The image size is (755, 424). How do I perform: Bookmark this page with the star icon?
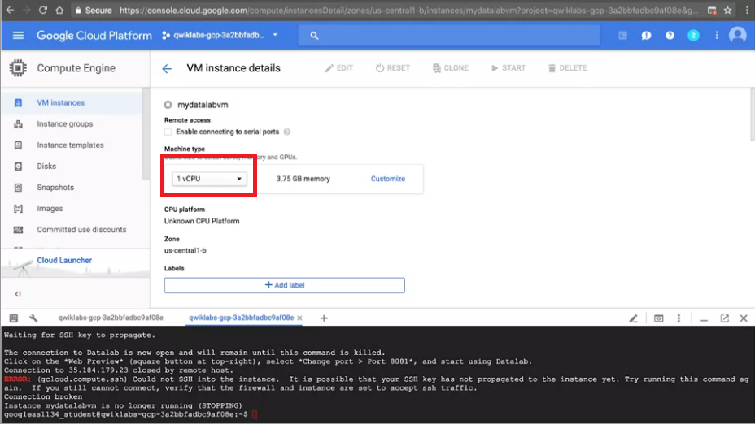pos(727,10)
